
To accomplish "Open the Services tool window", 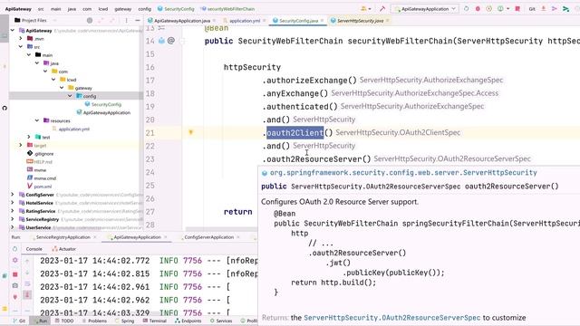I will coord(221,321).
